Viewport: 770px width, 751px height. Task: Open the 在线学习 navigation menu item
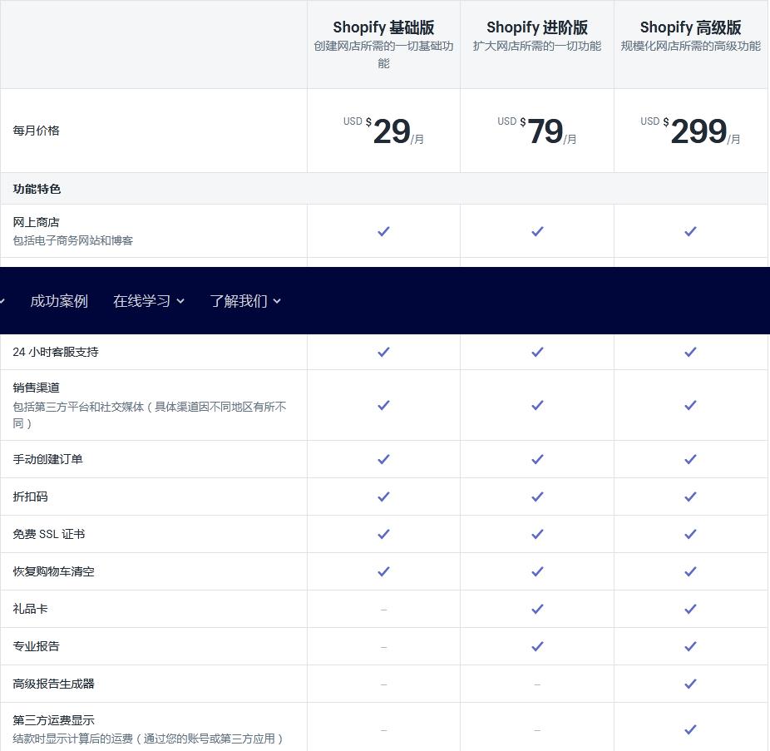click(x=148, y=301)
